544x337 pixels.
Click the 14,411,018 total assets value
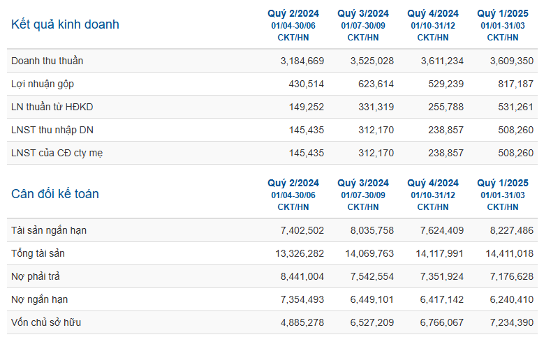click(x=506, y=253)
